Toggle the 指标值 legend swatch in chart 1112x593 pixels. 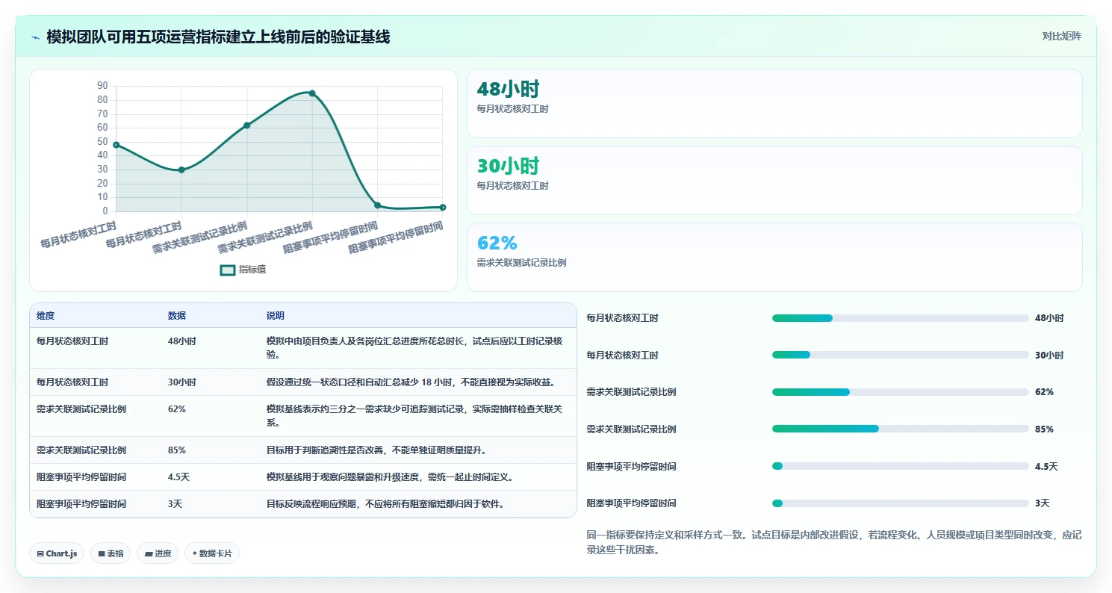[x=228, y=270]
